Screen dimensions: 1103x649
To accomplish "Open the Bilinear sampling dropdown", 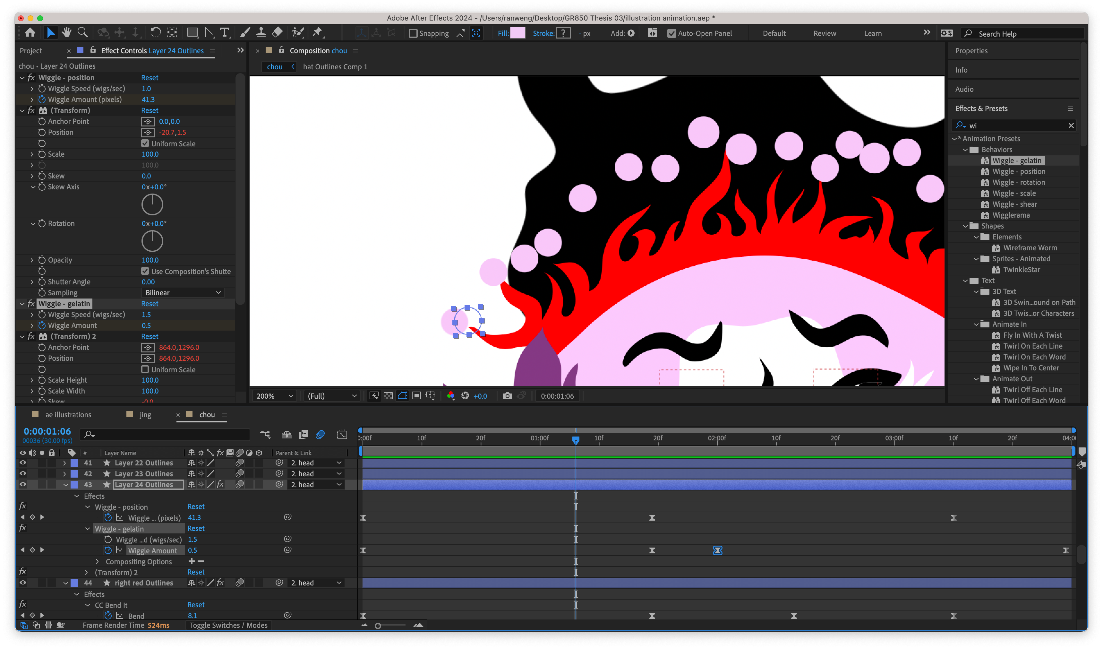I will [x=183, y=292].
